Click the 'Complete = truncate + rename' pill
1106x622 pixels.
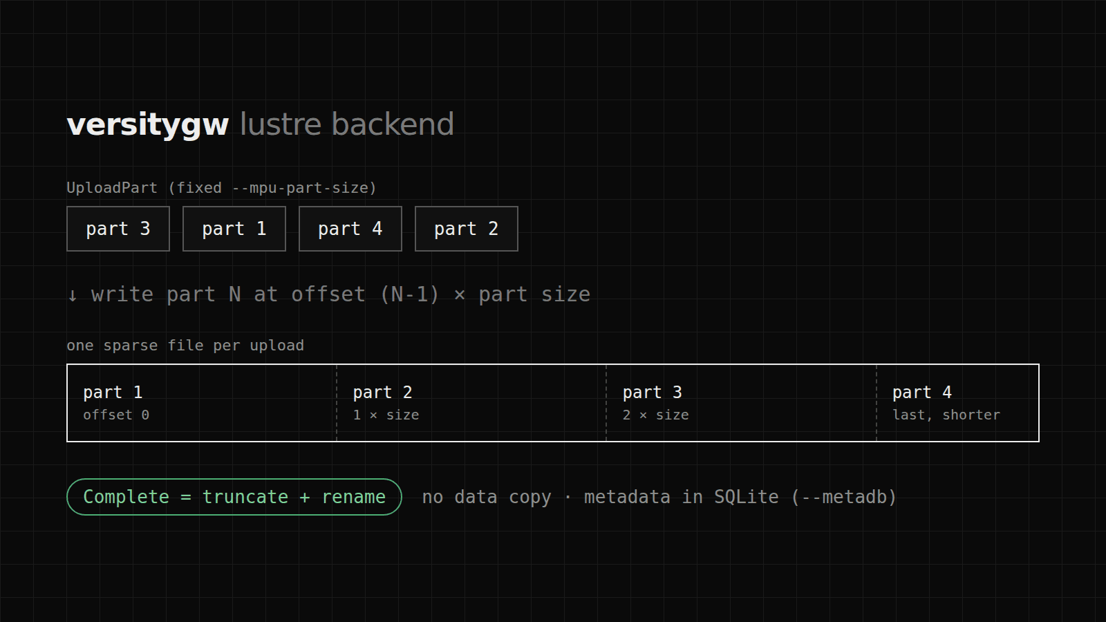(234, 497)
